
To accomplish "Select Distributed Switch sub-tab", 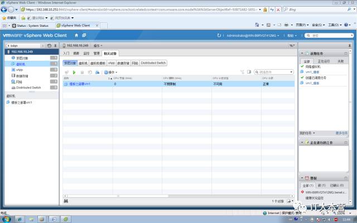I will click(x=153, y=63).
